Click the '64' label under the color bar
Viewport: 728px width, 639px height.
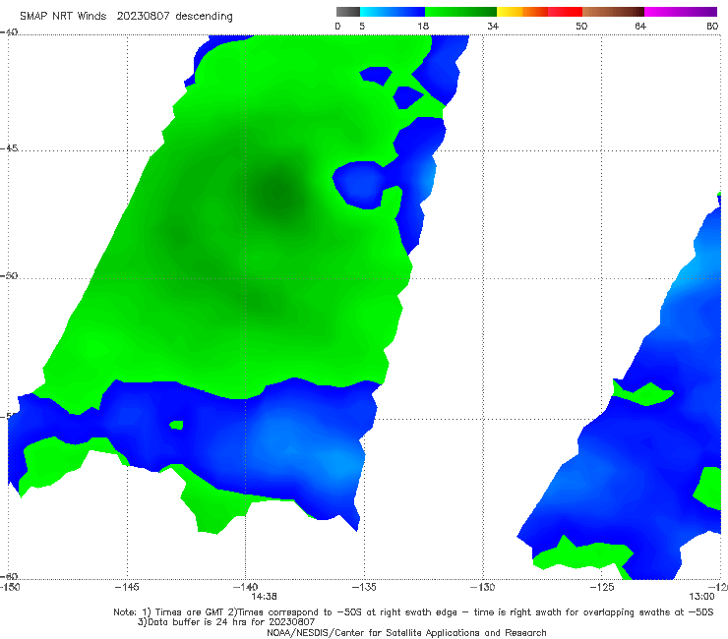pos(640,26)
